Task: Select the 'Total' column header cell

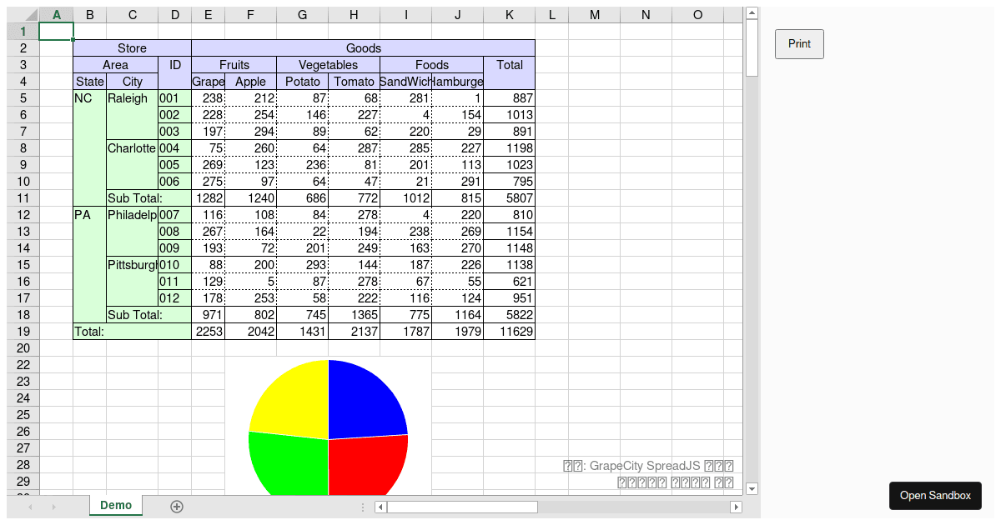Action: click(509, 73)
